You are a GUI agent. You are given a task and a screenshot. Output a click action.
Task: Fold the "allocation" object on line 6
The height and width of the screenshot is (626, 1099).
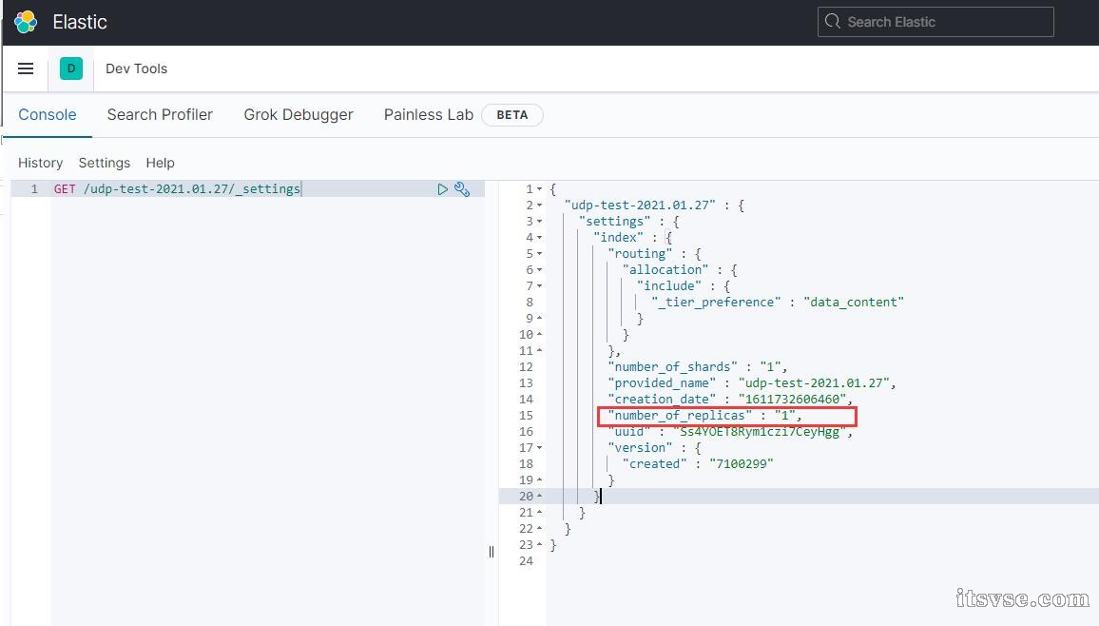(540, 270)
